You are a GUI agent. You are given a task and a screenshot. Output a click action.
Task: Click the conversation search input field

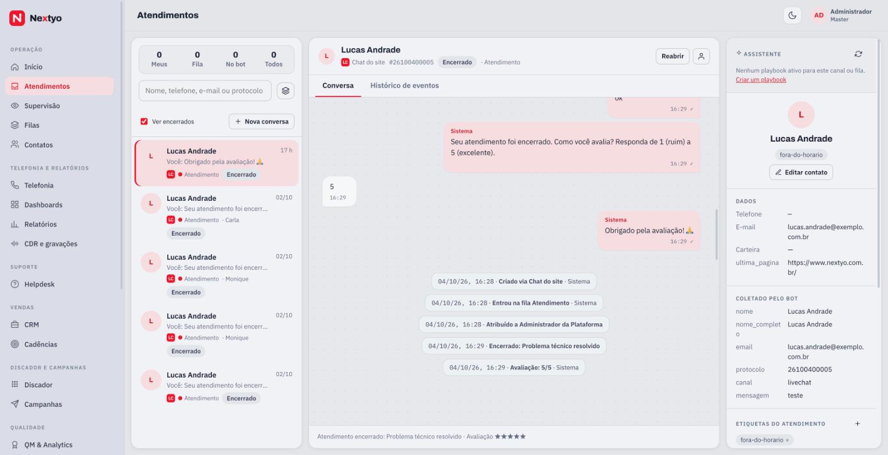tap(205, 91)
